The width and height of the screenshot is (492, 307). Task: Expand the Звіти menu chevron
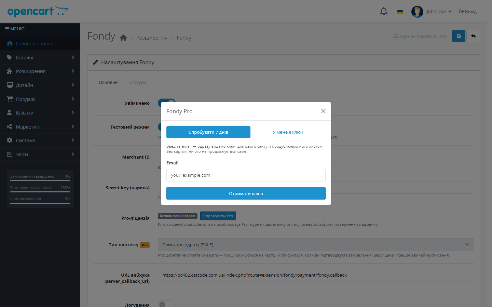tap(73, 154)
